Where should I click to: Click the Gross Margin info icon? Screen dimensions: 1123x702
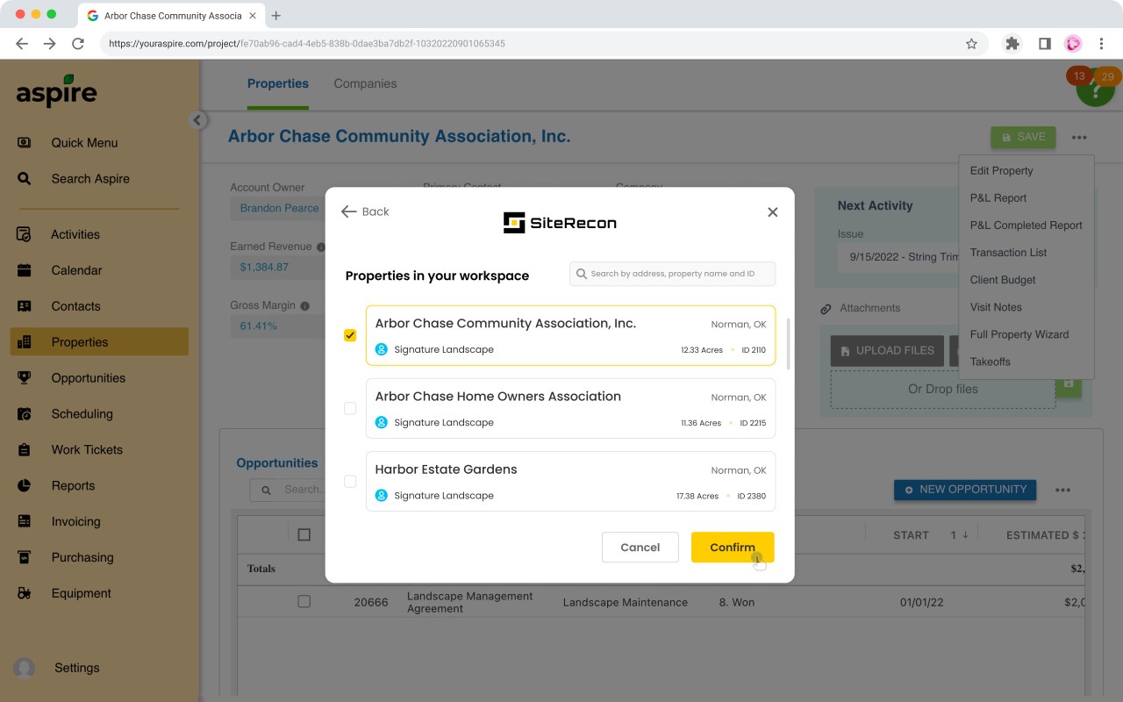(304, 306)
